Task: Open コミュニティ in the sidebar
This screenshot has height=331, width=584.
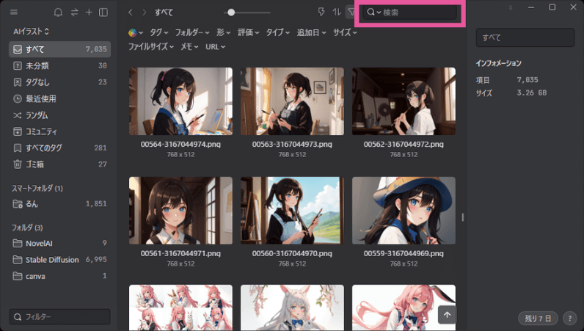Action: click(x=59, y=131)
